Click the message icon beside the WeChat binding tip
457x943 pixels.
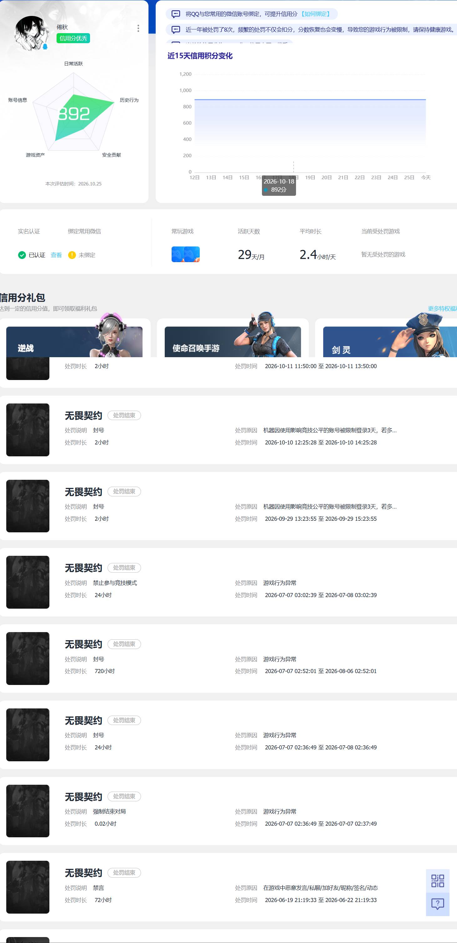[176, 14]
